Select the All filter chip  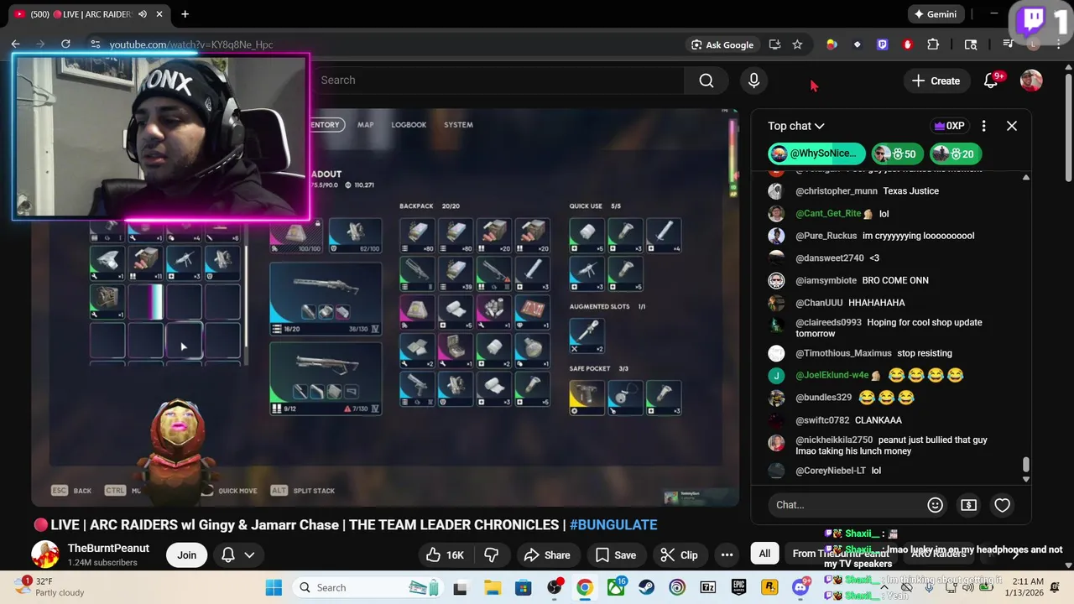tap(764, 554)
